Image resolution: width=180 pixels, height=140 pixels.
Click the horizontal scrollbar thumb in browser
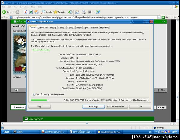point(87,124)
